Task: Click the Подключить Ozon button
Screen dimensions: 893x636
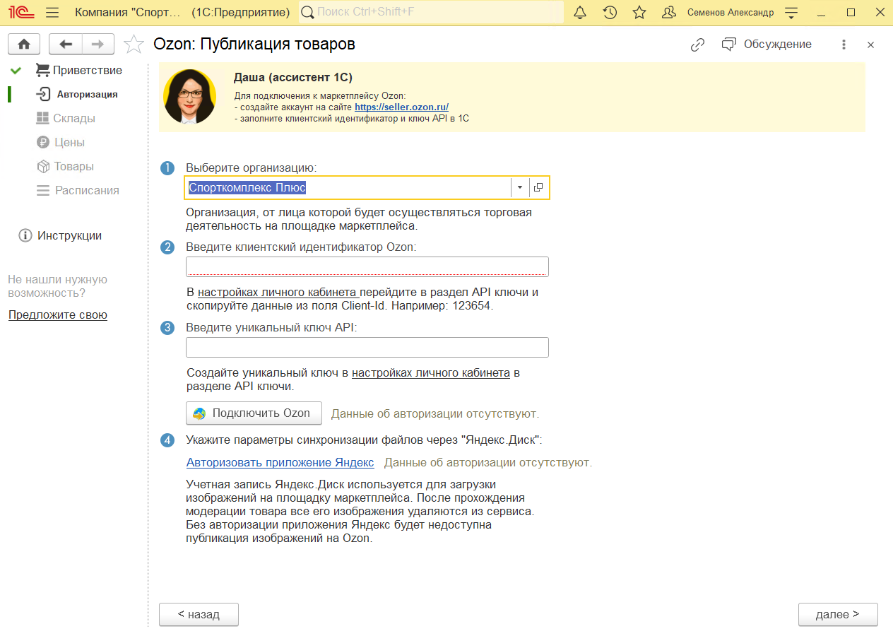Action: [254, 413]
